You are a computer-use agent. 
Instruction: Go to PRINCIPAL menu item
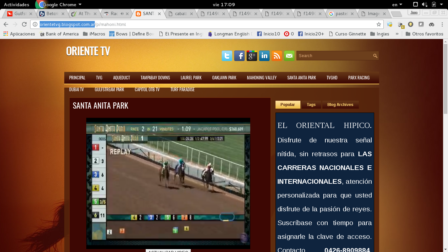pos(77,78)
